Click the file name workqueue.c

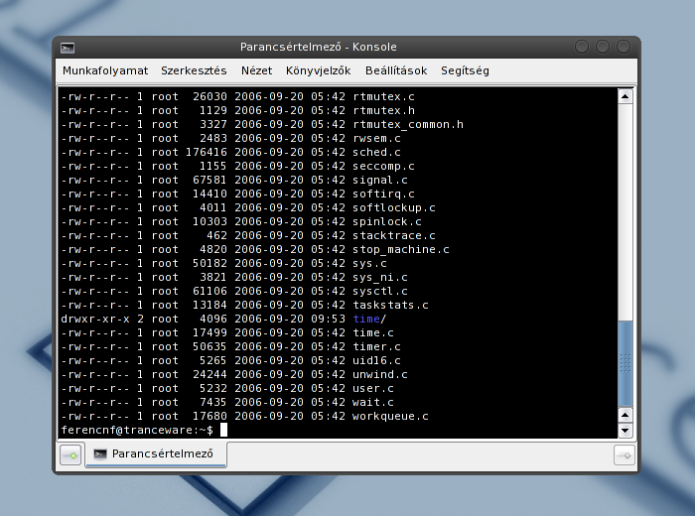(x=390, y=417)
